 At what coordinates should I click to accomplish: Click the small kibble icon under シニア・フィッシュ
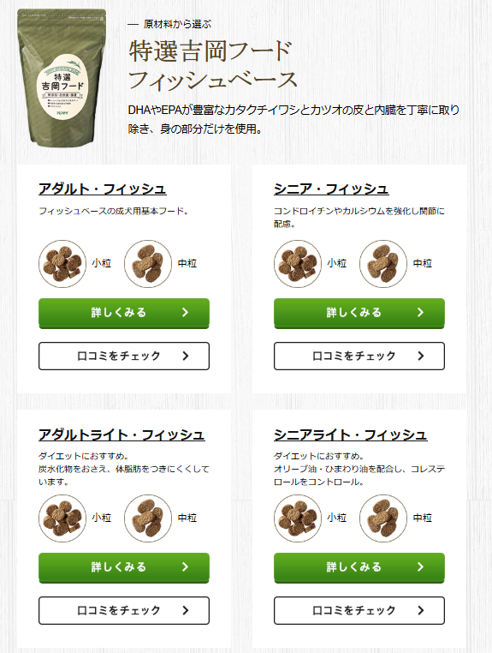(298, 264)
